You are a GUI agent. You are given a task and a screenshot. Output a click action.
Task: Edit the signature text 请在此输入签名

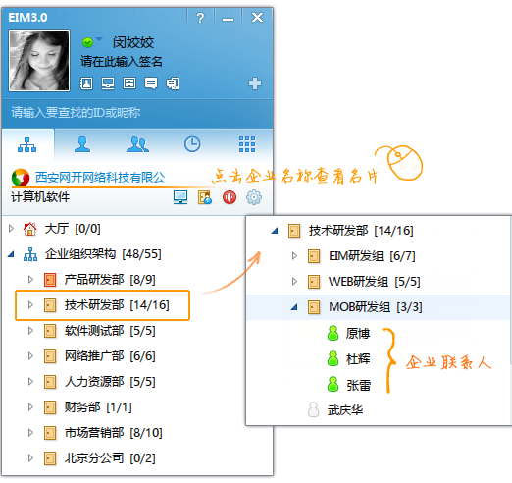[x=122, y=61]
